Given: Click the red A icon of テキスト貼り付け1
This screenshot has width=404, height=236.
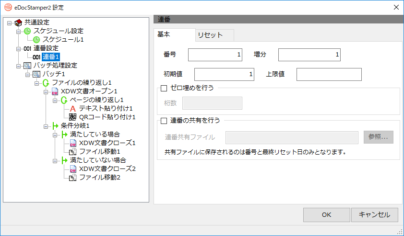Looking at the screenshot, I should pos(73,109).
